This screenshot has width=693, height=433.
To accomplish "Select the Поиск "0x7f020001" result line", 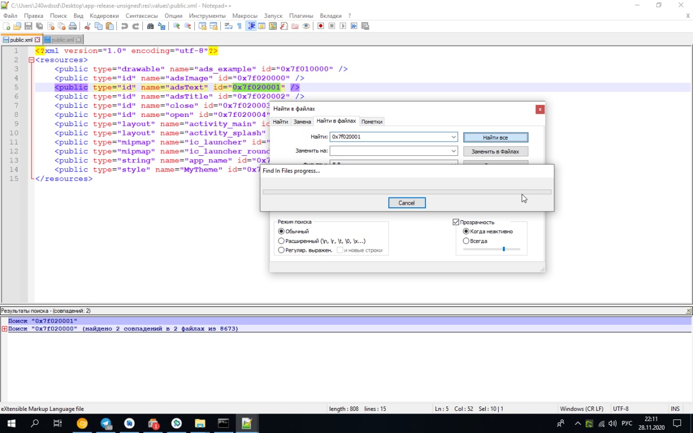I will click(346, 321).
